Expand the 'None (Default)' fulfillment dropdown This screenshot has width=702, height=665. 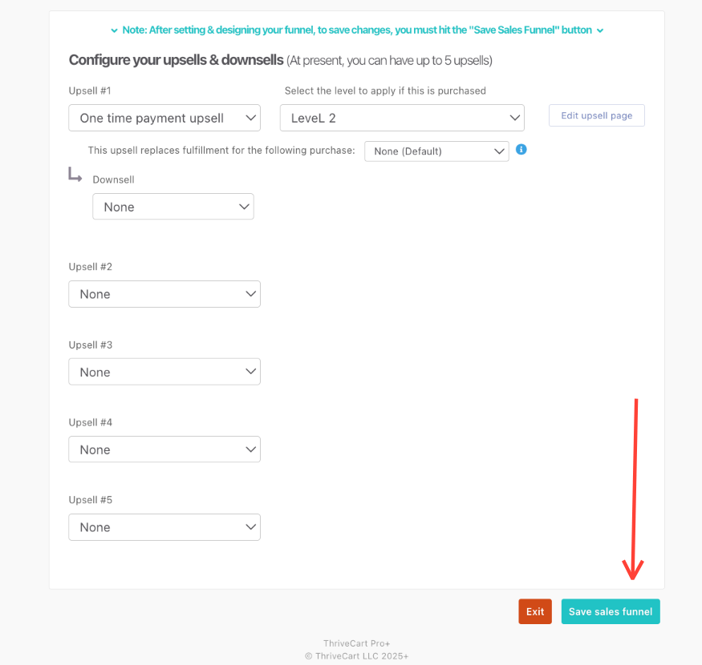click(436, 151)
